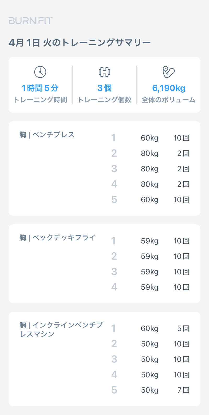
Task: Tap the 10回 reps of bench press set 5
Action: pyautogui.click(x=181, y=200)
